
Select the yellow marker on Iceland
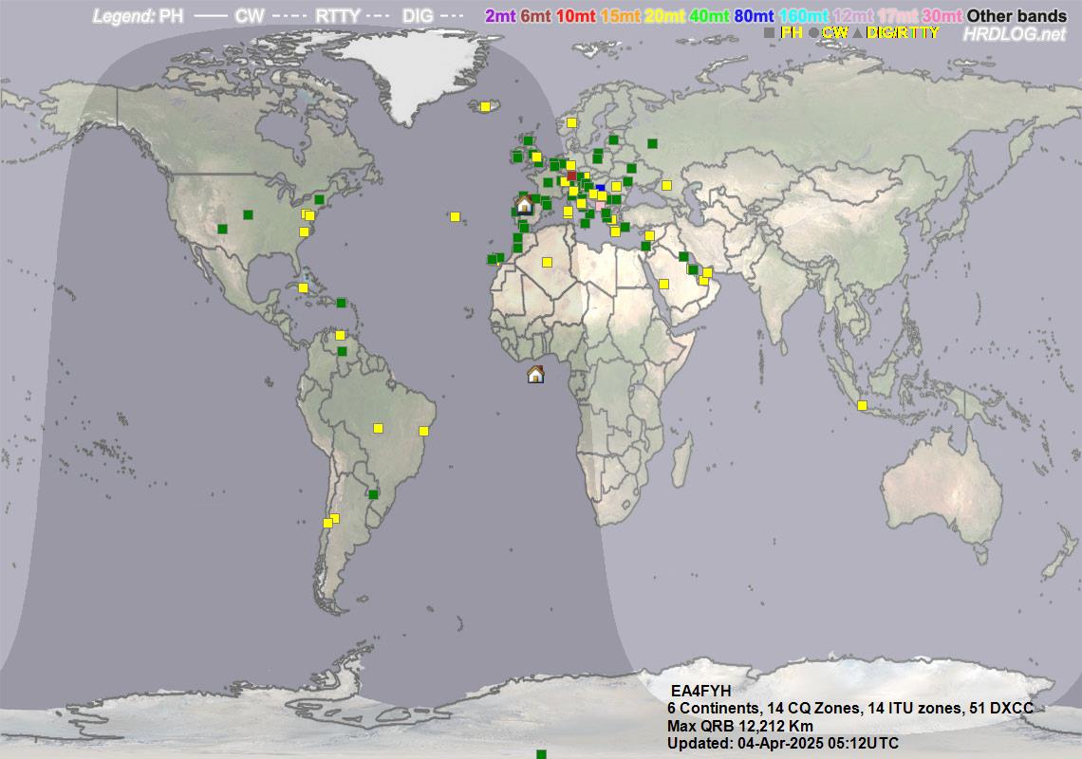pos(485,106)
